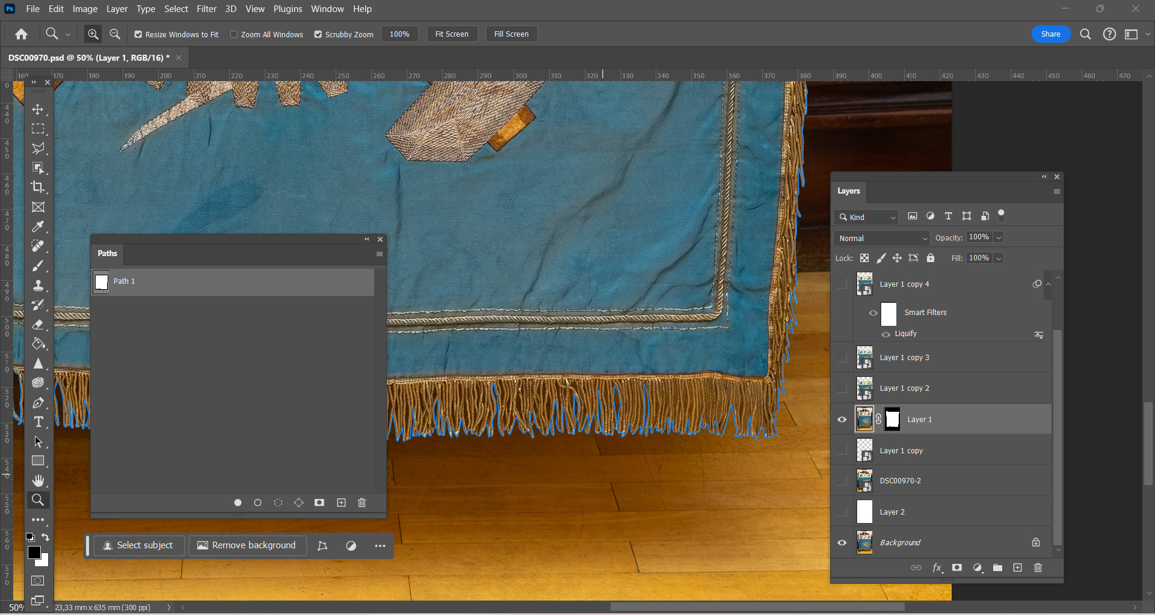Screen dimensions: 1155x615
Task: Select the Pen tool in toolbar
Action: point(38,403)
